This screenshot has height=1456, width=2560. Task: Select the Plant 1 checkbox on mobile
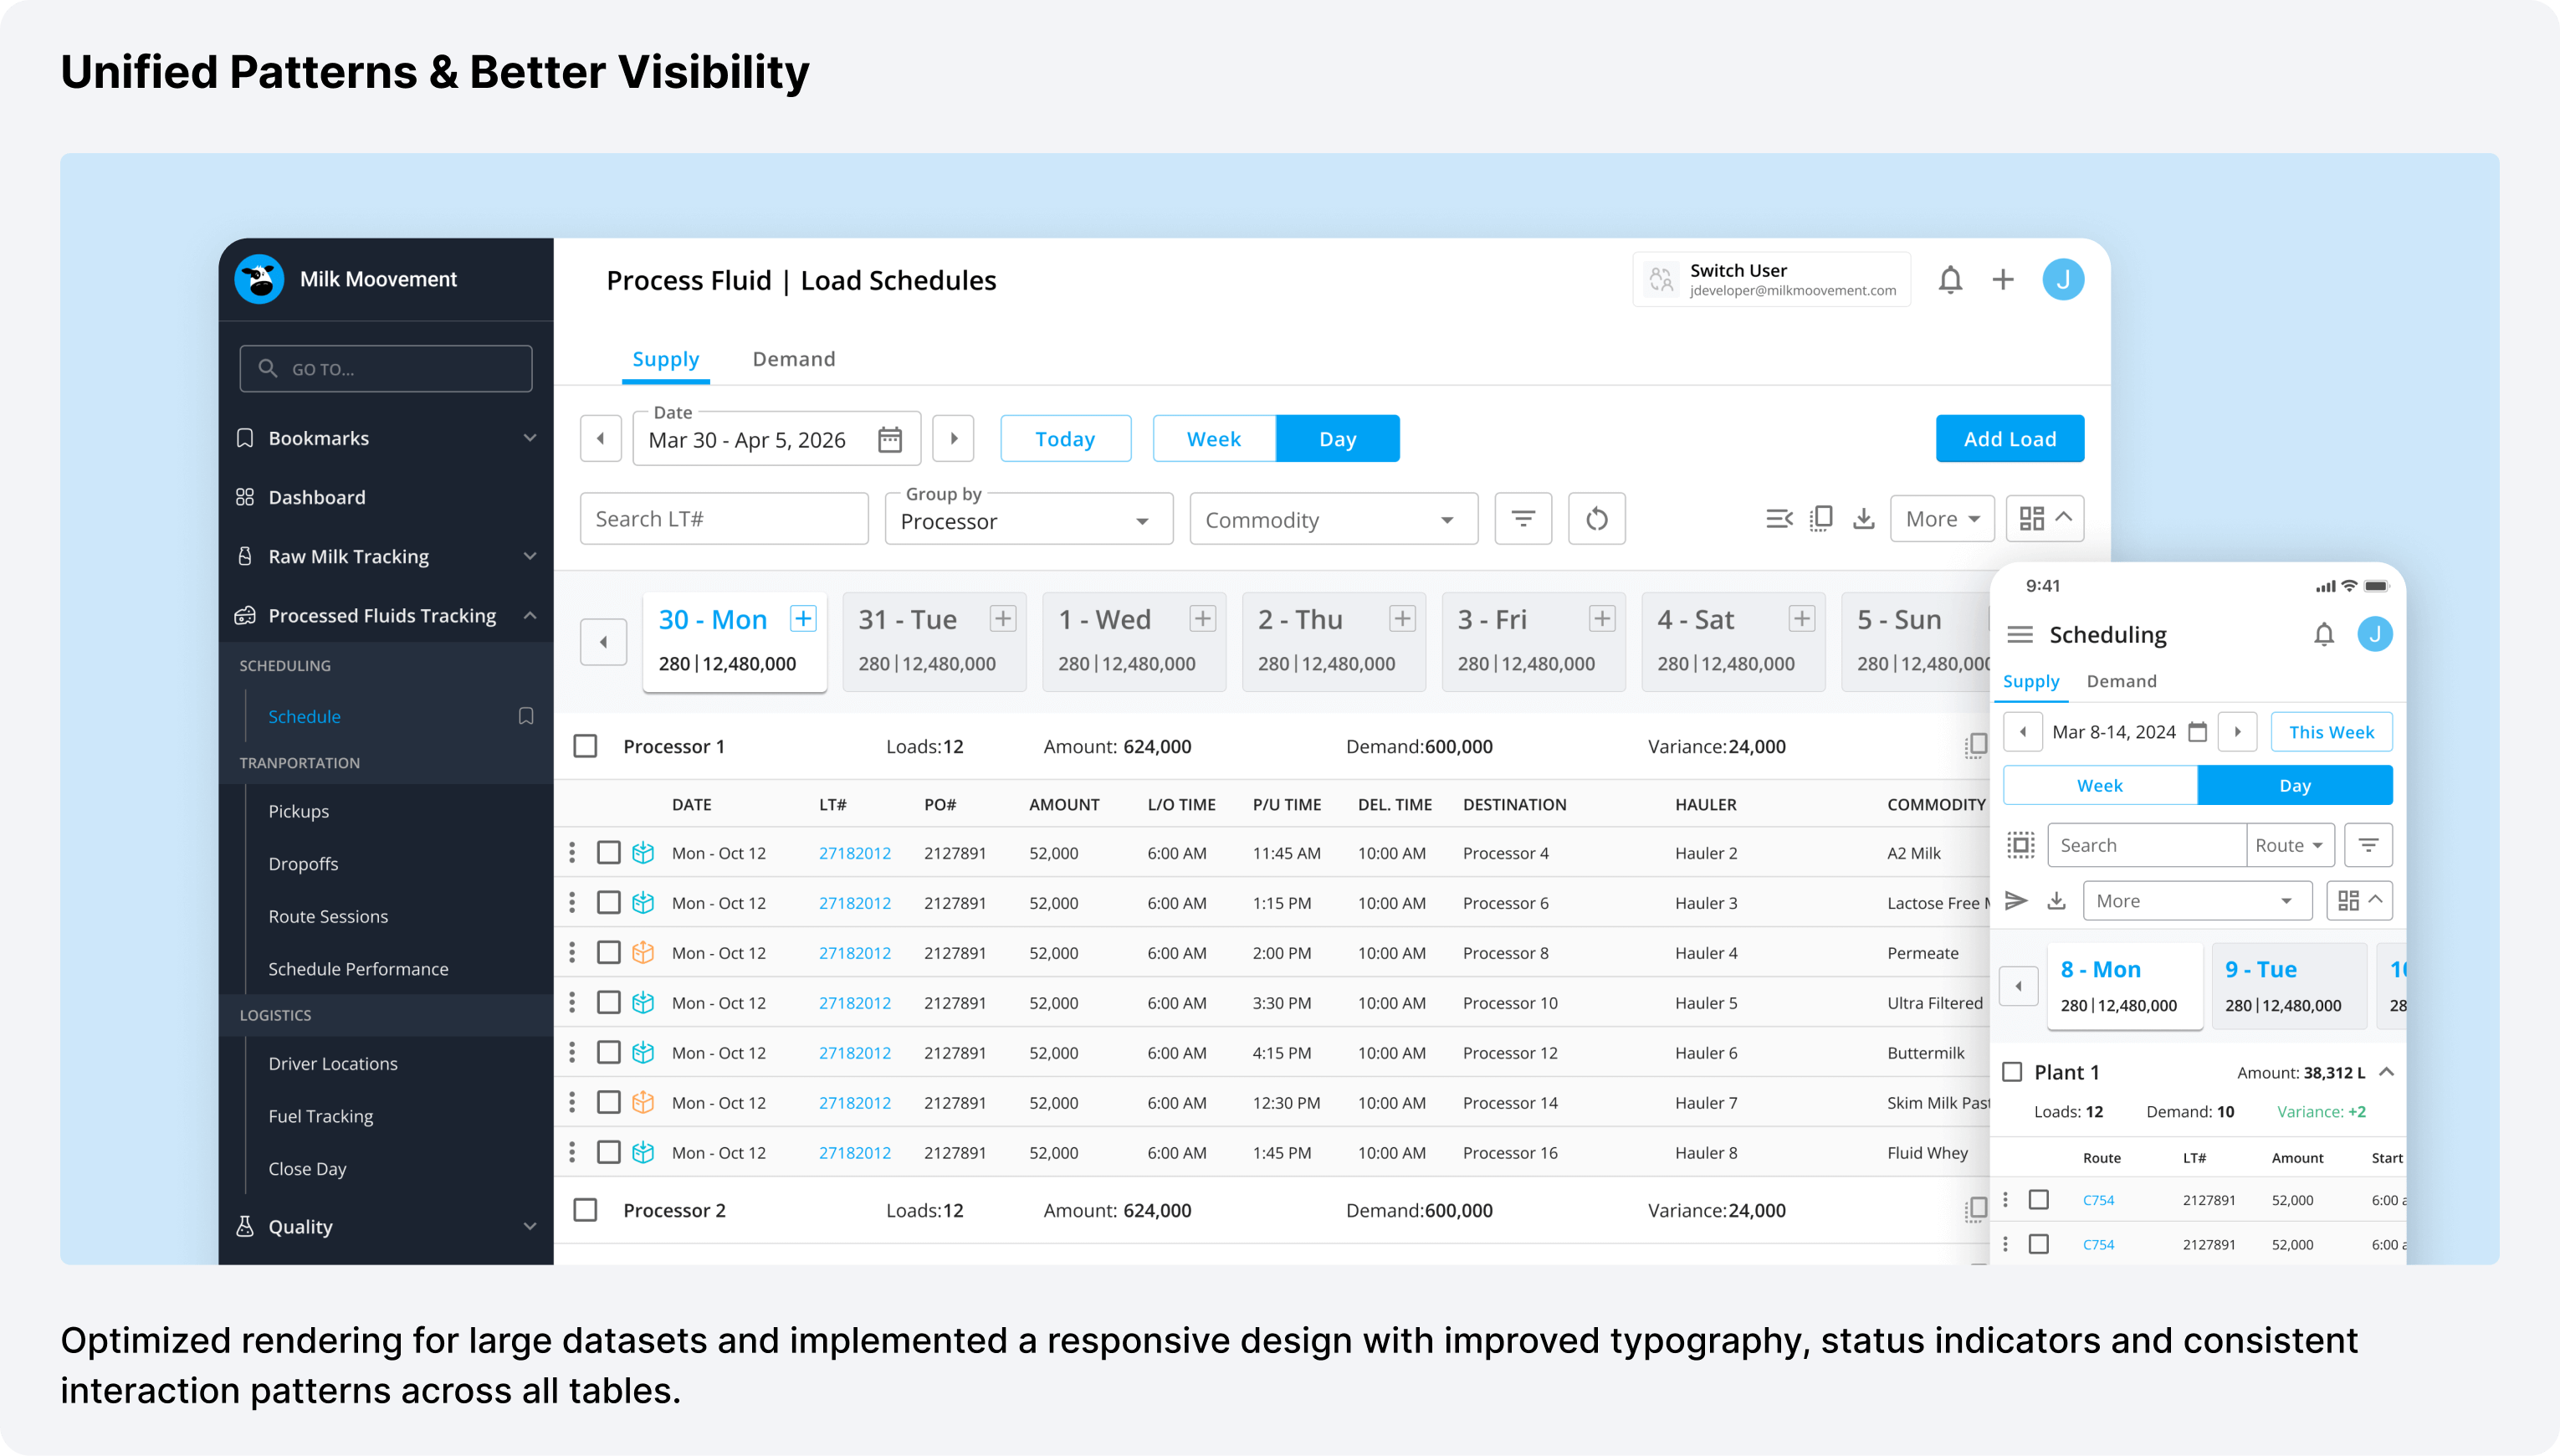tap(2012, 1072)
